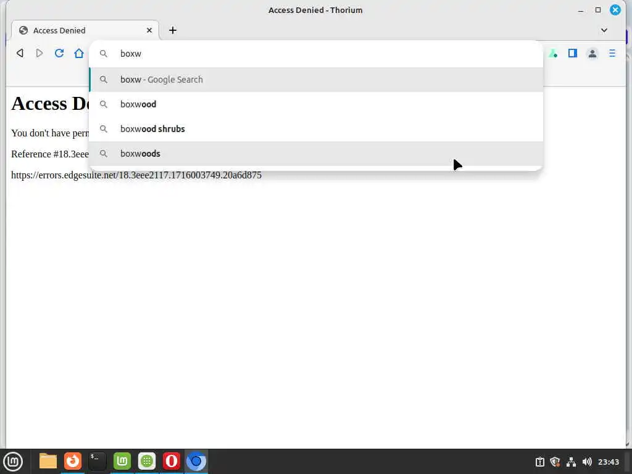Minimize the Thorium window
632x474 pixels.
coord(581,10)
